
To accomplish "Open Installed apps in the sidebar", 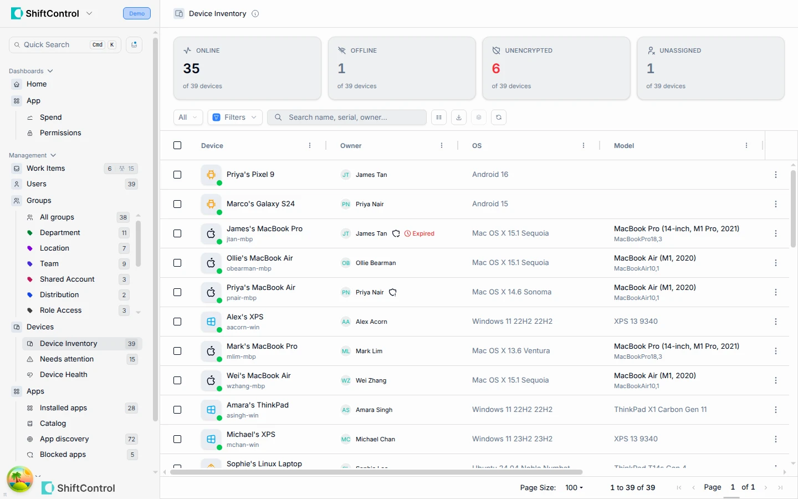I will 82,408.
